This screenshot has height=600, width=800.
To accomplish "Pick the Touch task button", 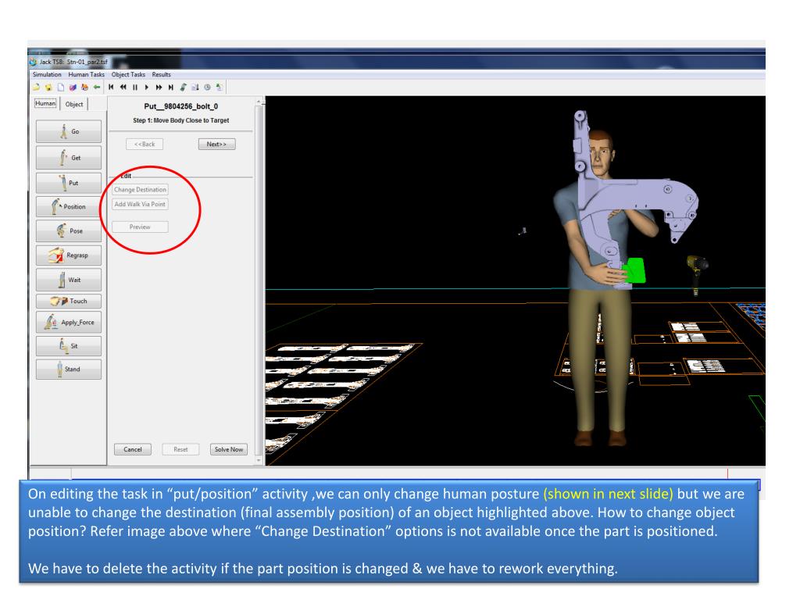I will pos(67,301).
